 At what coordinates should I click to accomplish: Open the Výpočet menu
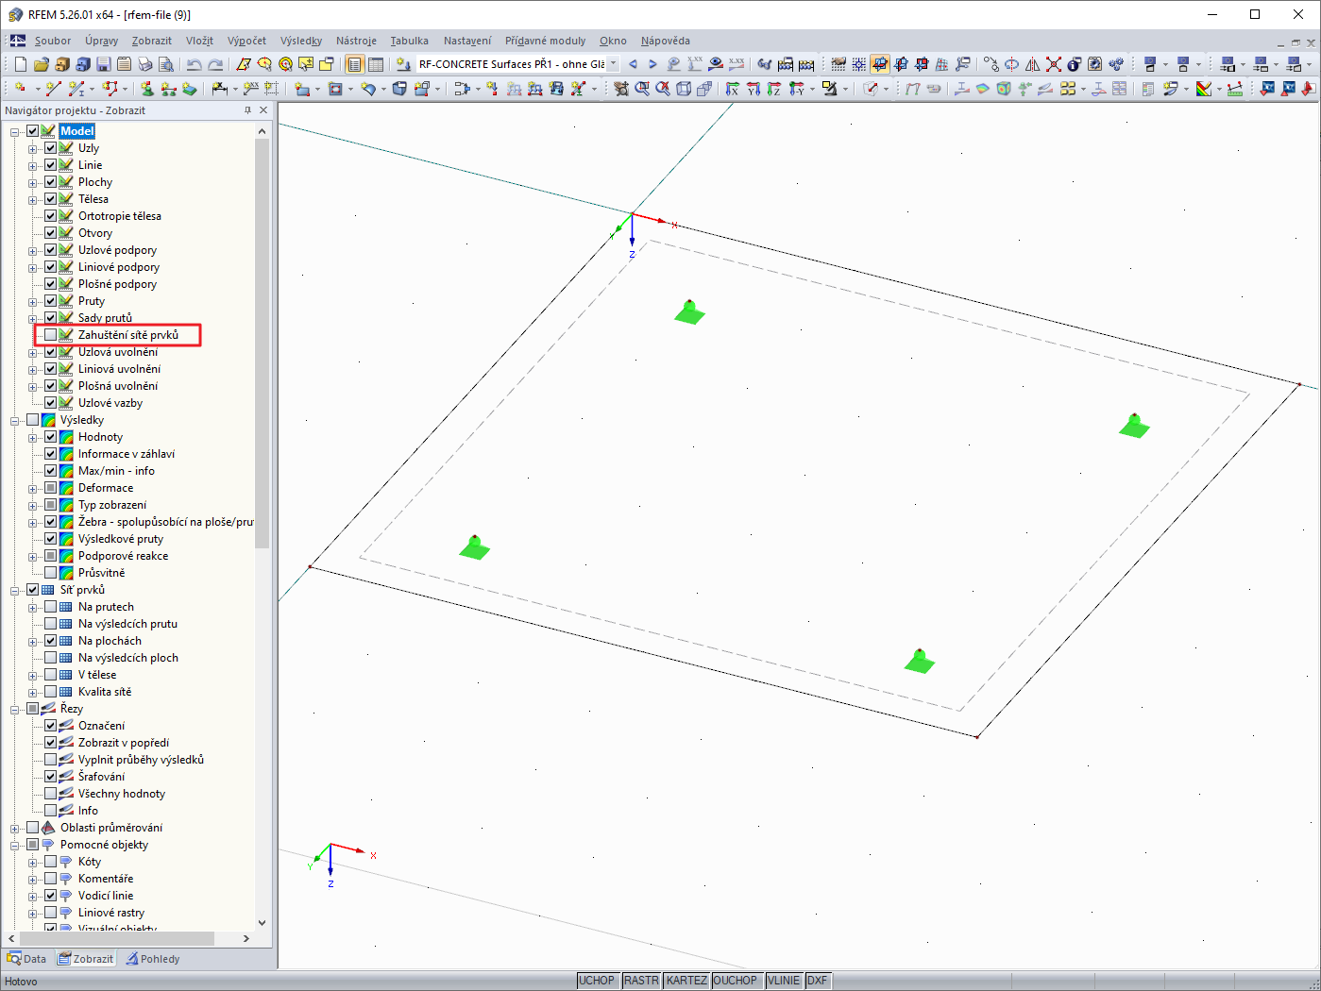pyautogui.click(x=246, y=41)
